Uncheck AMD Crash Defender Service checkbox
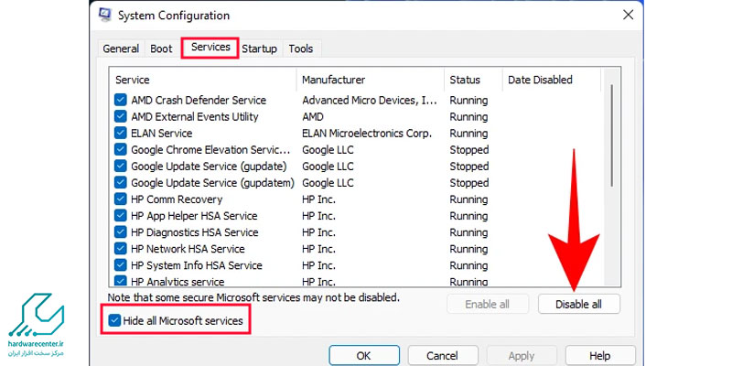This screenshot has height=366, width=732. pyautogui.click(x=121, y=100)
